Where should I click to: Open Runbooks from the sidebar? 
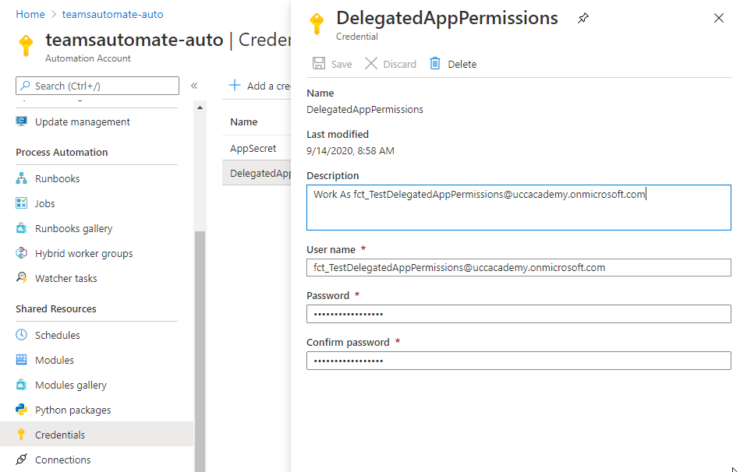(57, 178)
